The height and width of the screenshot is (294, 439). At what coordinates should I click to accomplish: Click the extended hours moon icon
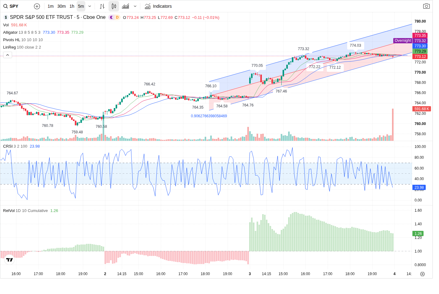coord(111,17)
